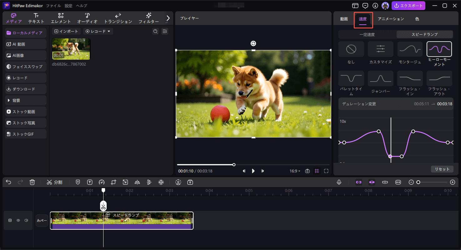Click the delete trash icon
461x250 pixels.
click(x=32, y=182)
